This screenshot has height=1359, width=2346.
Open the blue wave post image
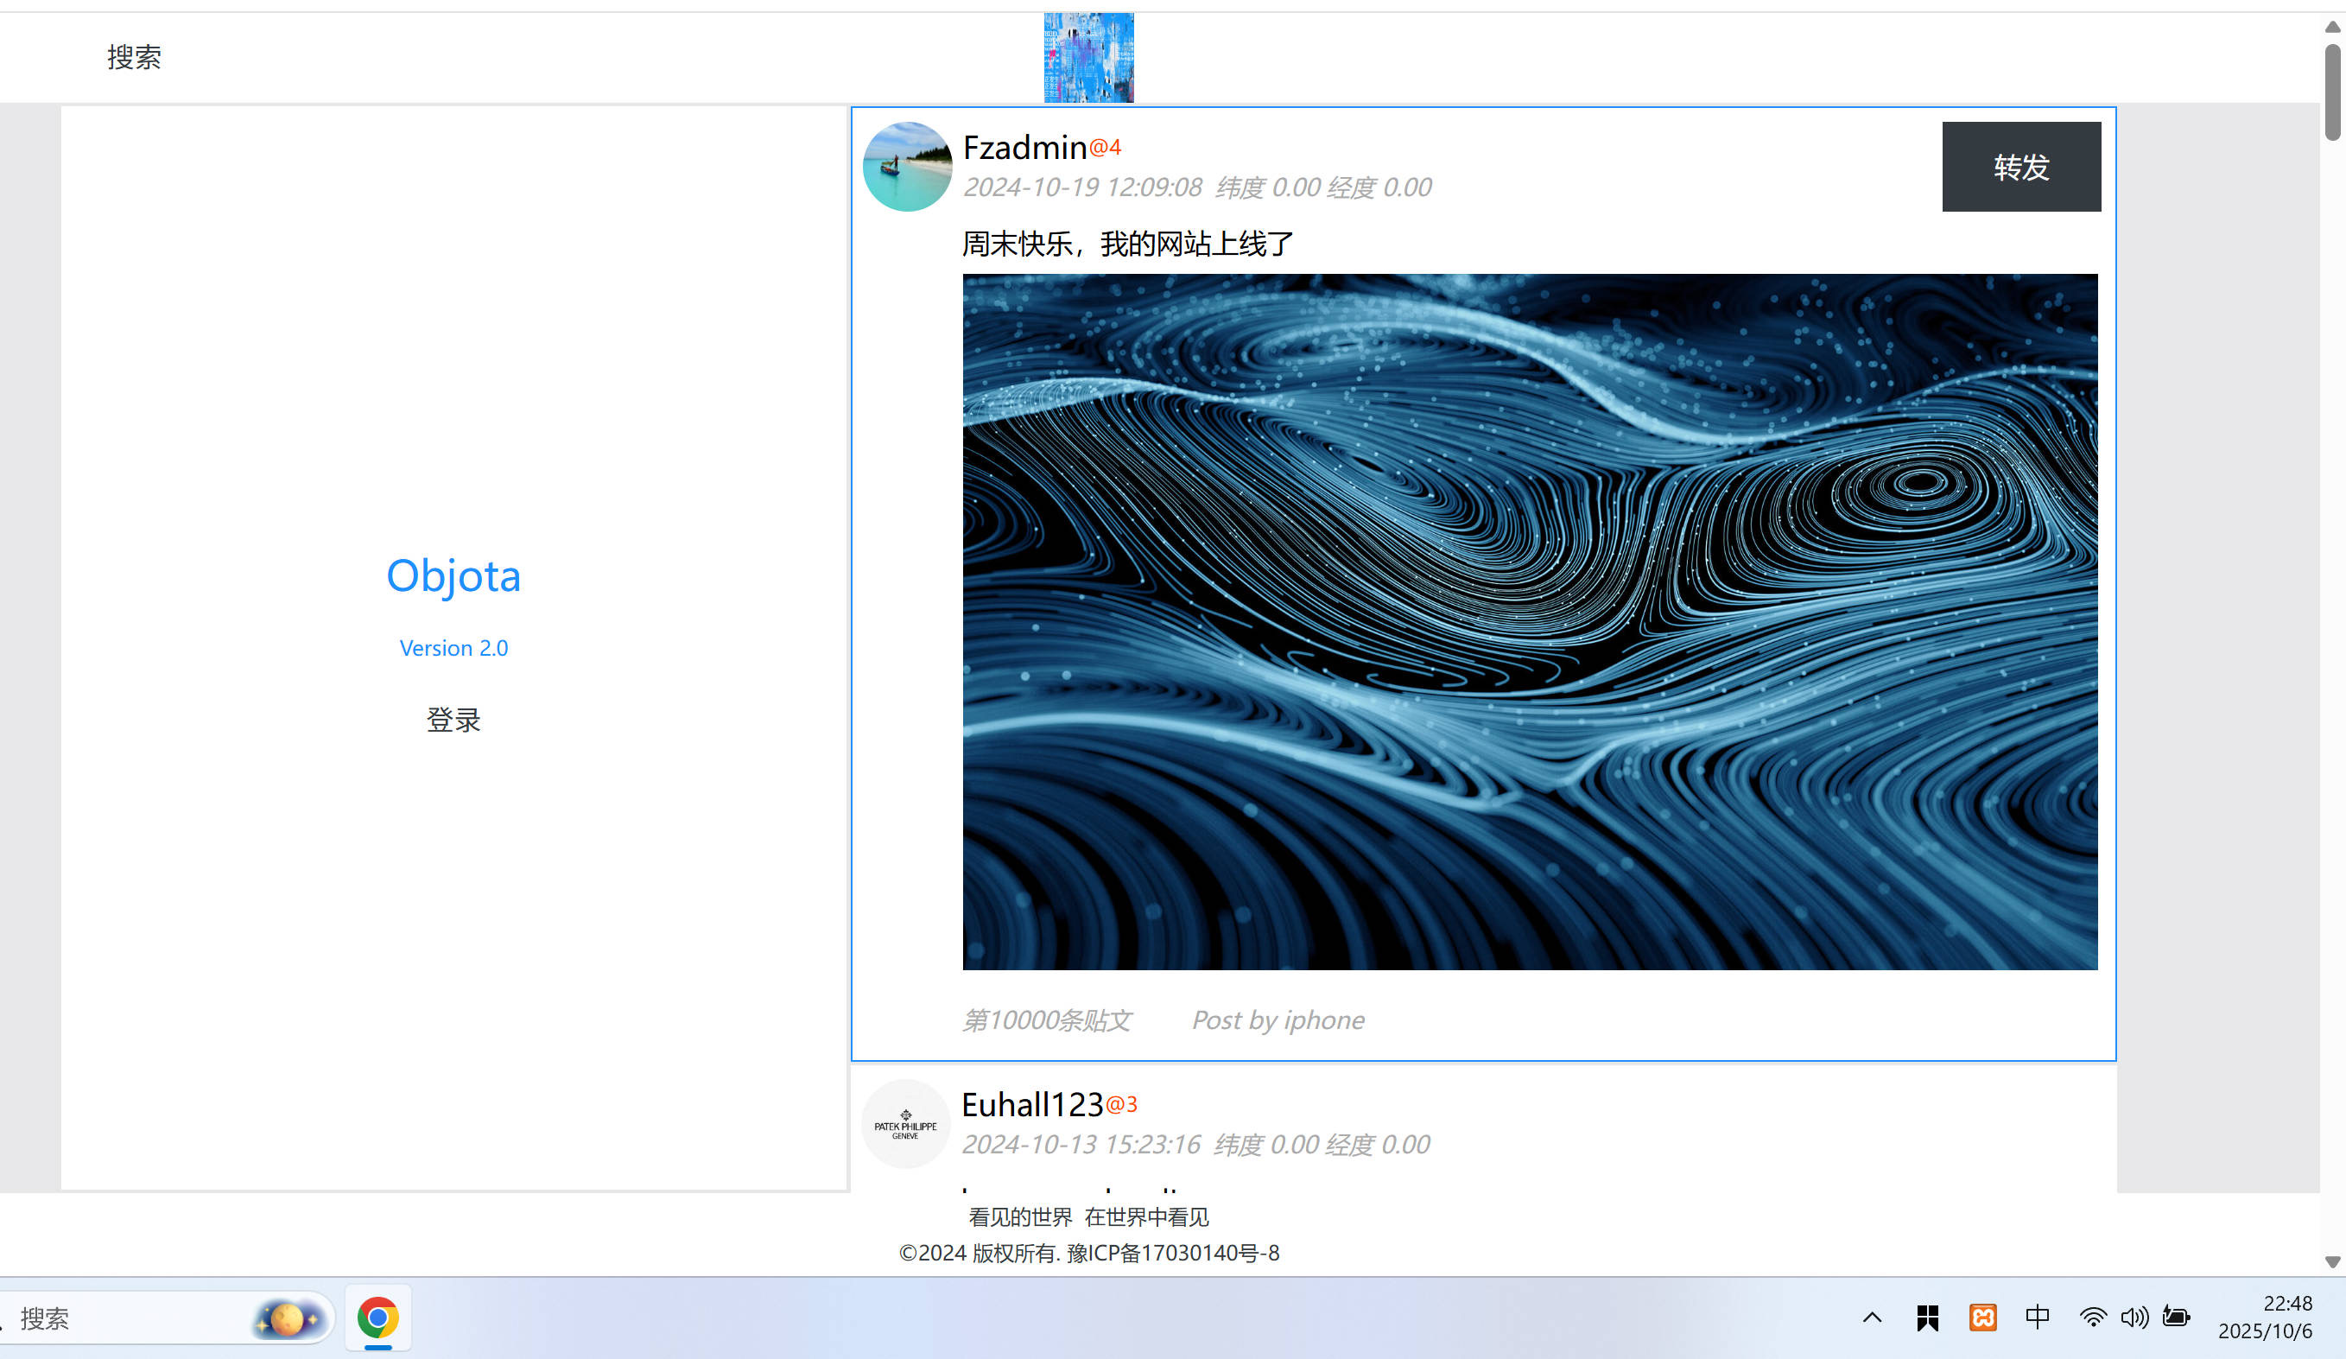pos(1530,622)
